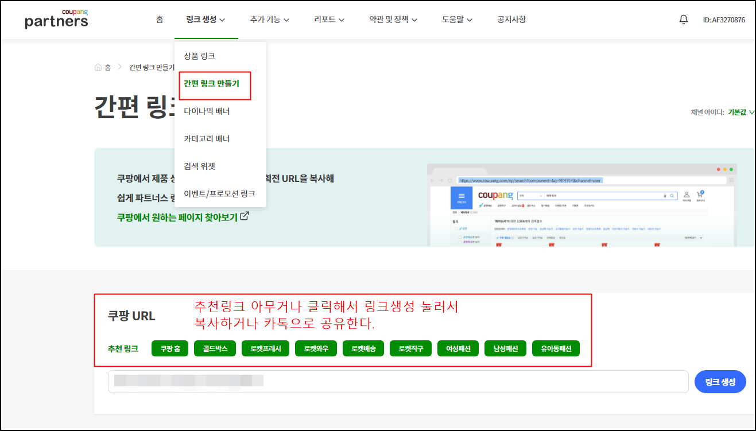Open the notification bell

pos(683,20)
